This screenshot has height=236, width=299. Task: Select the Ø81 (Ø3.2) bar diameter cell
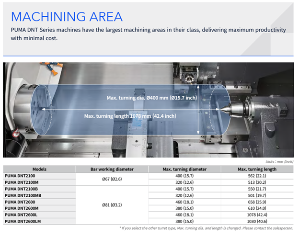112,205
